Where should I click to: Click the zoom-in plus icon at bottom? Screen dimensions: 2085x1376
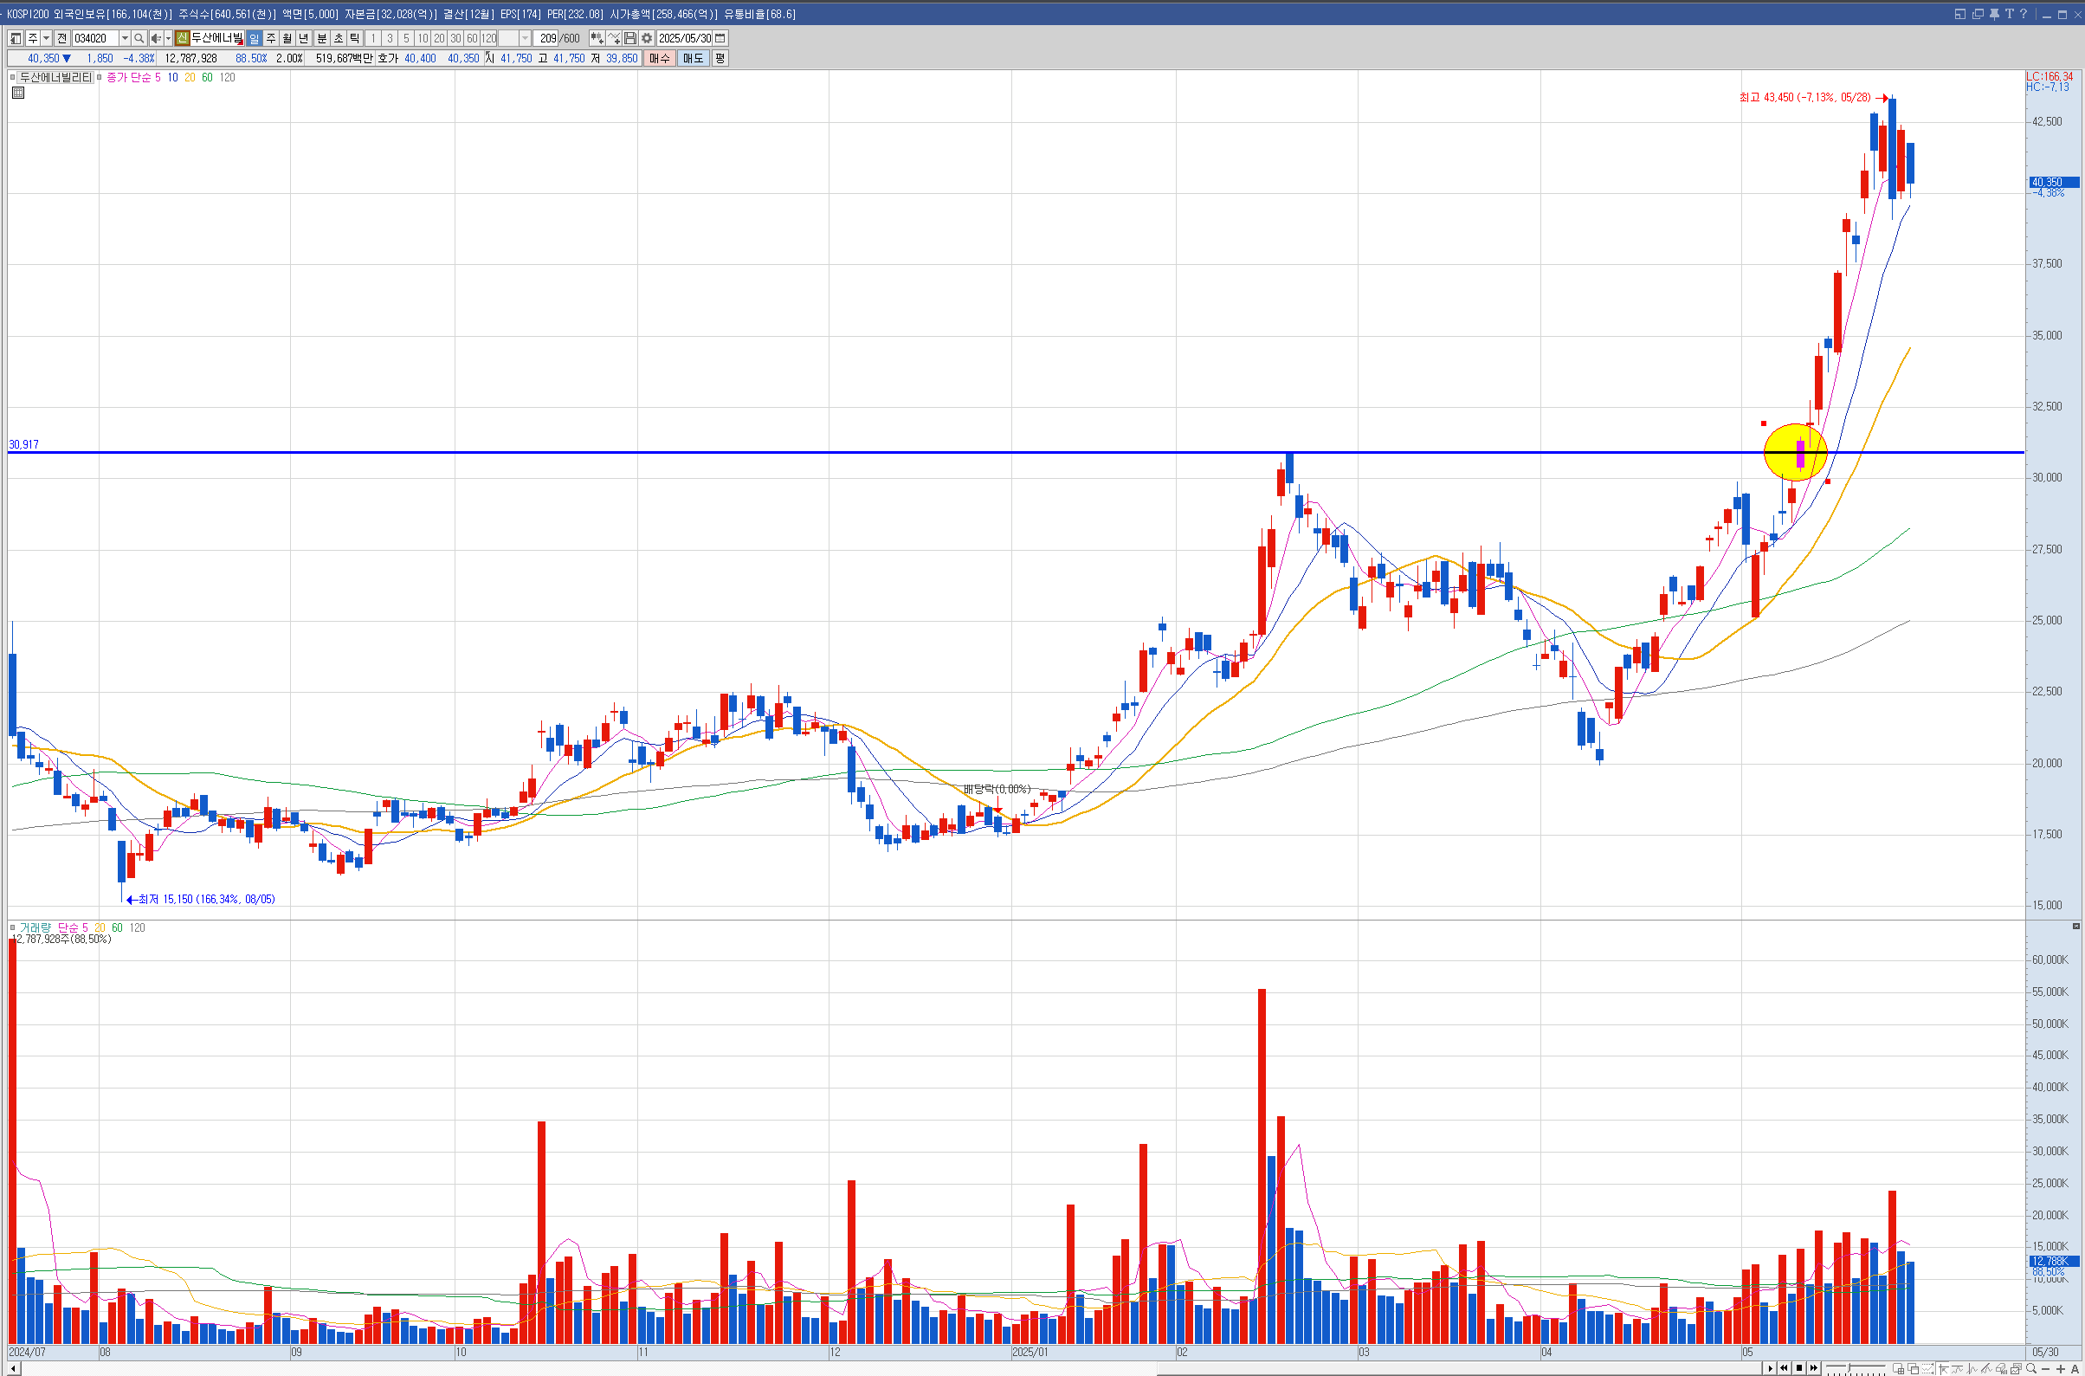point(2061,1369)
